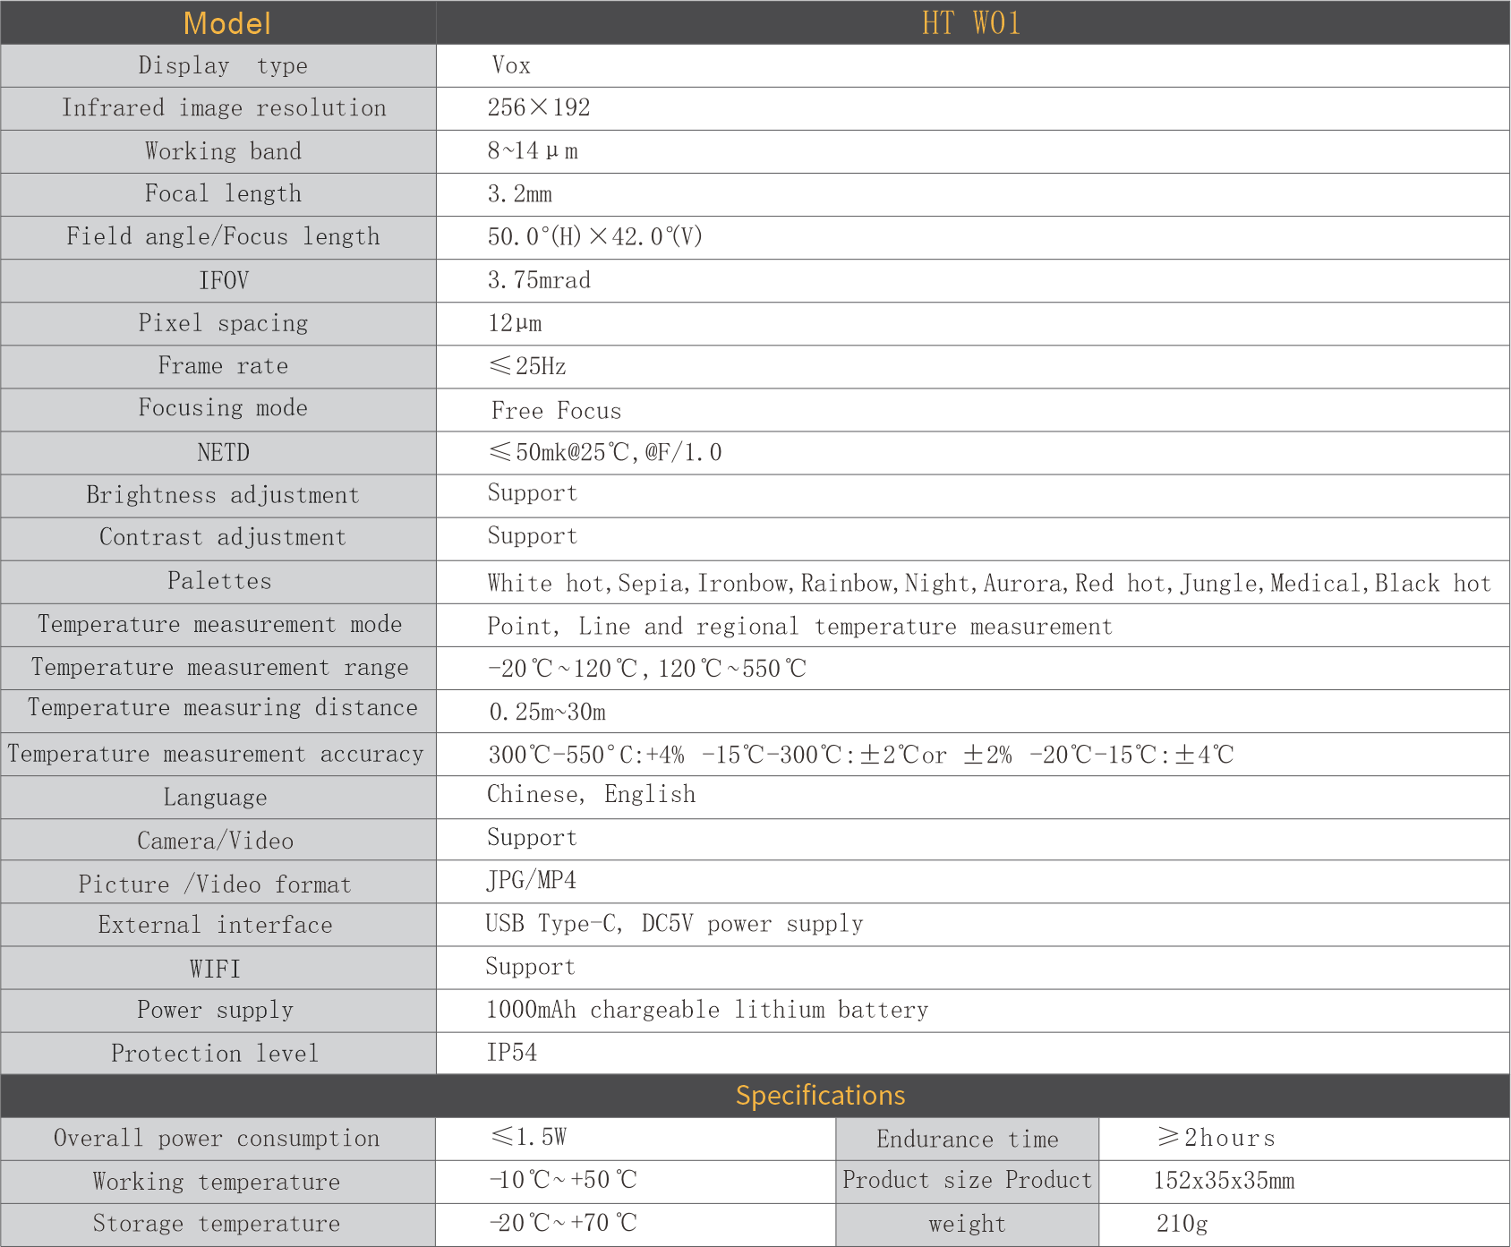
Task: Click the "USB Type-C, DC5V power supply" text
Action: pyautogui.click(x=674, y=924)
